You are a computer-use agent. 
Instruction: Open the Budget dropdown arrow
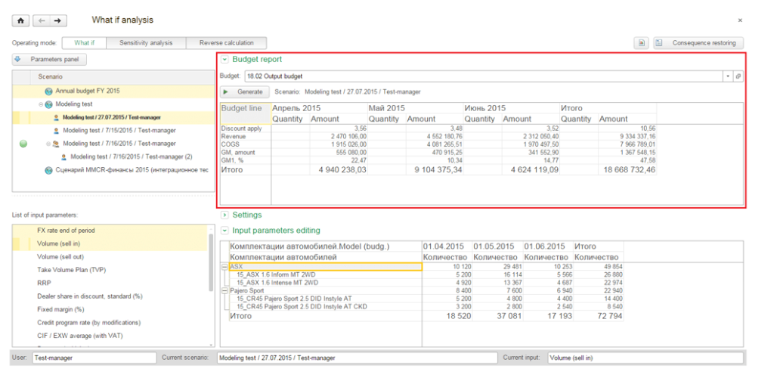point(729,76)
